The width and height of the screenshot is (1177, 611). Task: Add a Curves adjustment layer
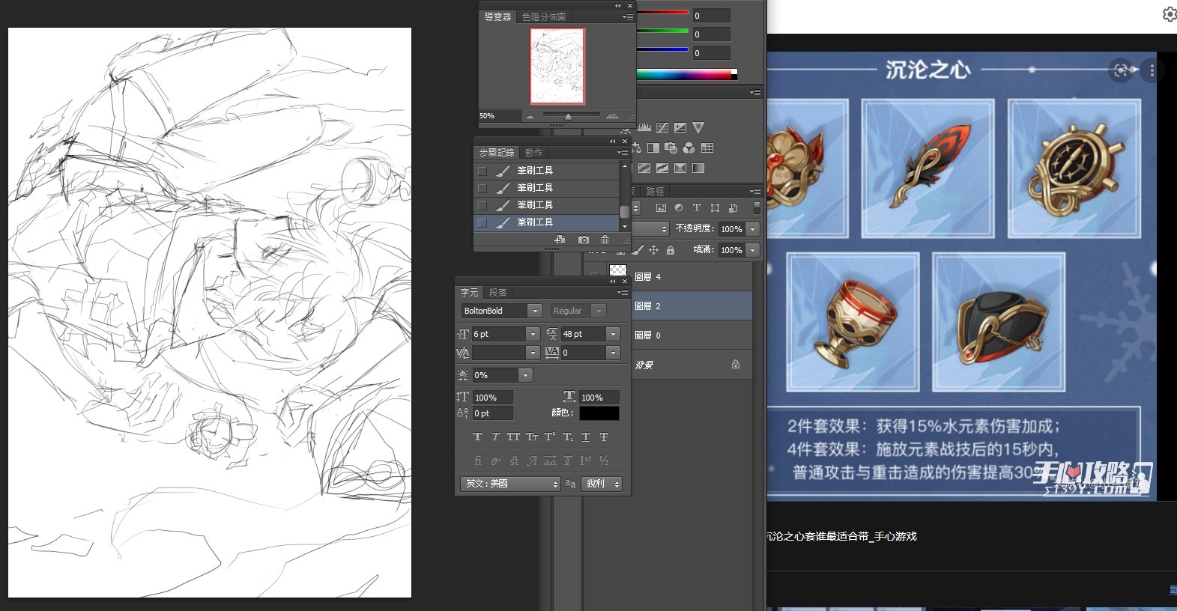pyautogui.click(x=662, y=128)
